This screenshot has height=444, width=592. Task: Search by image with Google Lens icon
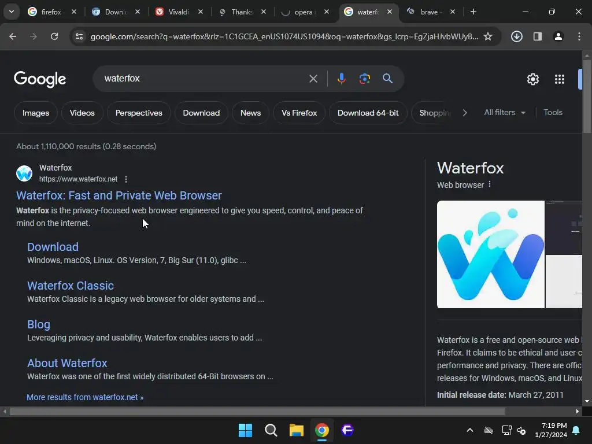pos(364,79)
